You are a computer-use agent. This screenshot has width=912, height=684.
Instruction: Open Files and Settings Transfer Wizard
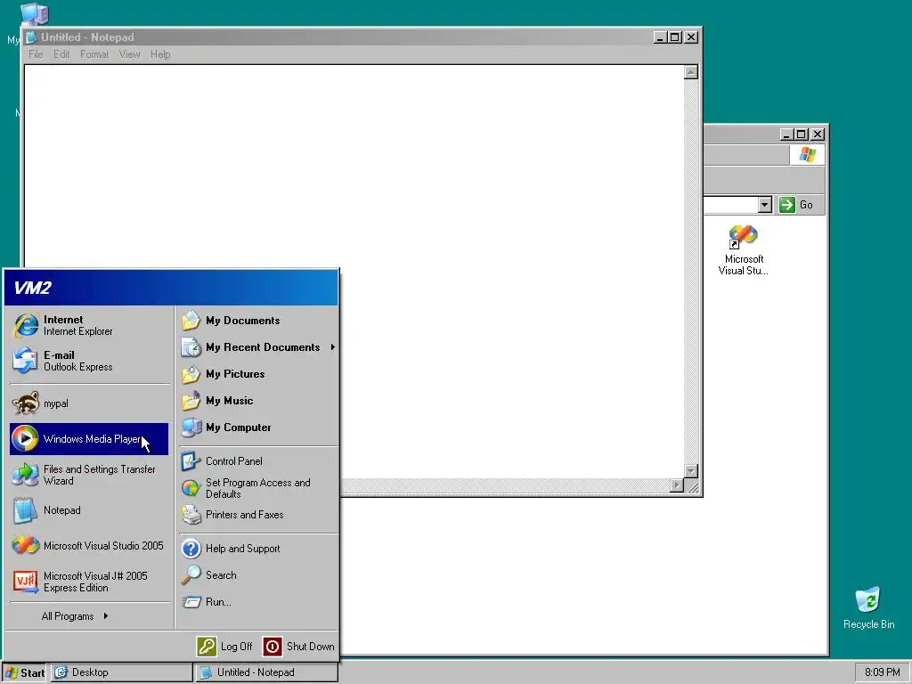pos(89,475)
